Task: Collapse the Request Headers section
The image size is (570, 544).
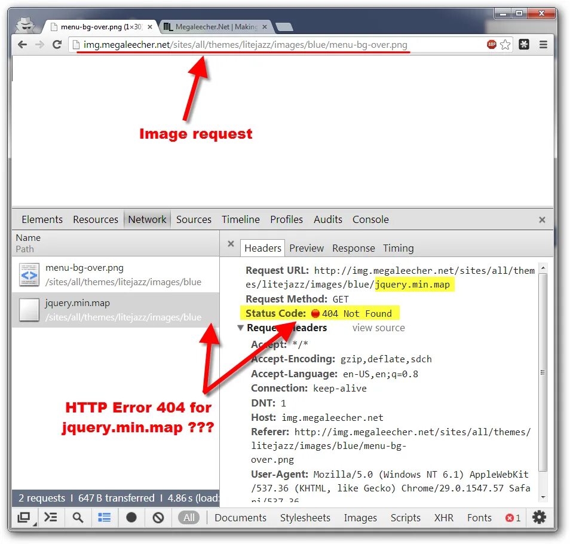Action: click(x=240, y=328)
